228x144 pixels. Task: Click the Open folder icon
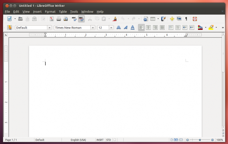click(x=20, y=19)
